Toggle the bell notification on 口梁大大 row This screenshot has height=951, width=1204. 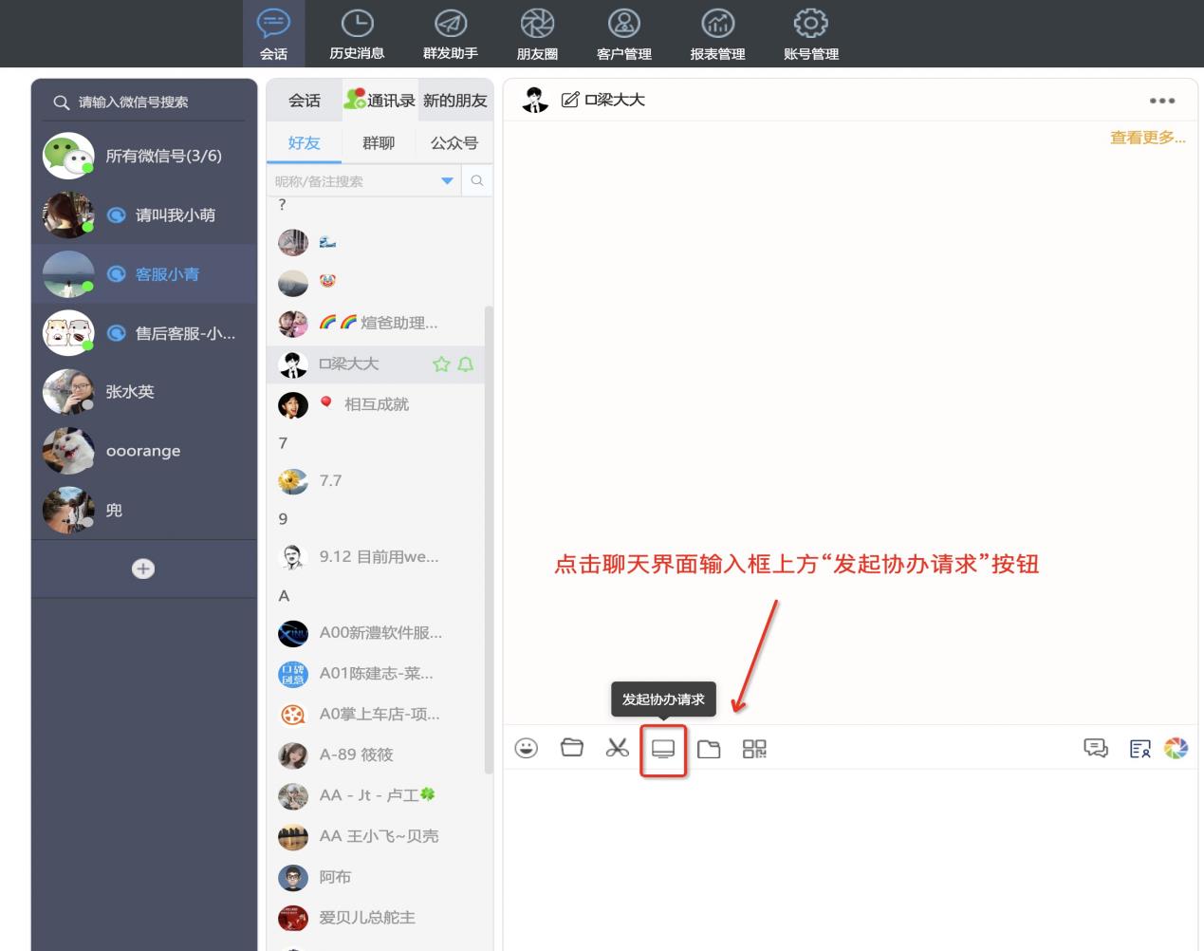pos(466,364)
